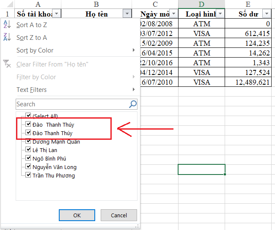Open Số dư filter dropdown
The width and height of the screenshot is (275, 230).
[x=267, y=14]
